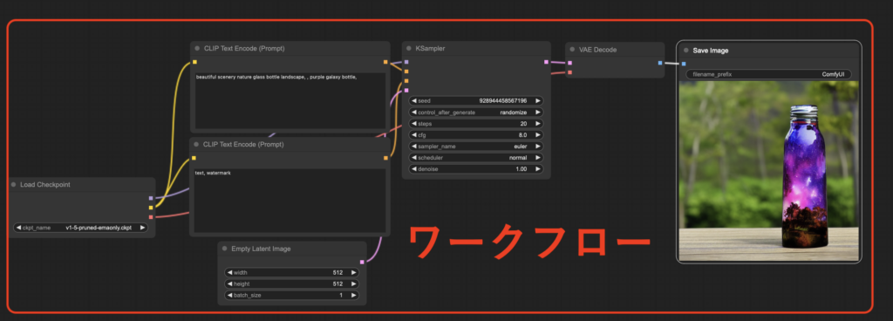This screenshot has width=893, height=321.
Task: Collapse the top CLIP Text Encode node dot
Action: (197, 49)
